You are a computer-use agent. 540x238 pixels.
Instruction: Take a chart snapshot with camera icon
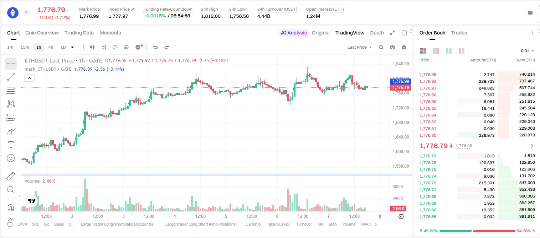(392, 47)
